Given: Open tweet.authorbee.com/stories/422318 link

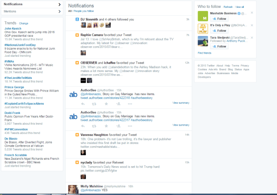Looking at the screenshot, I should (x=105, y=98).
